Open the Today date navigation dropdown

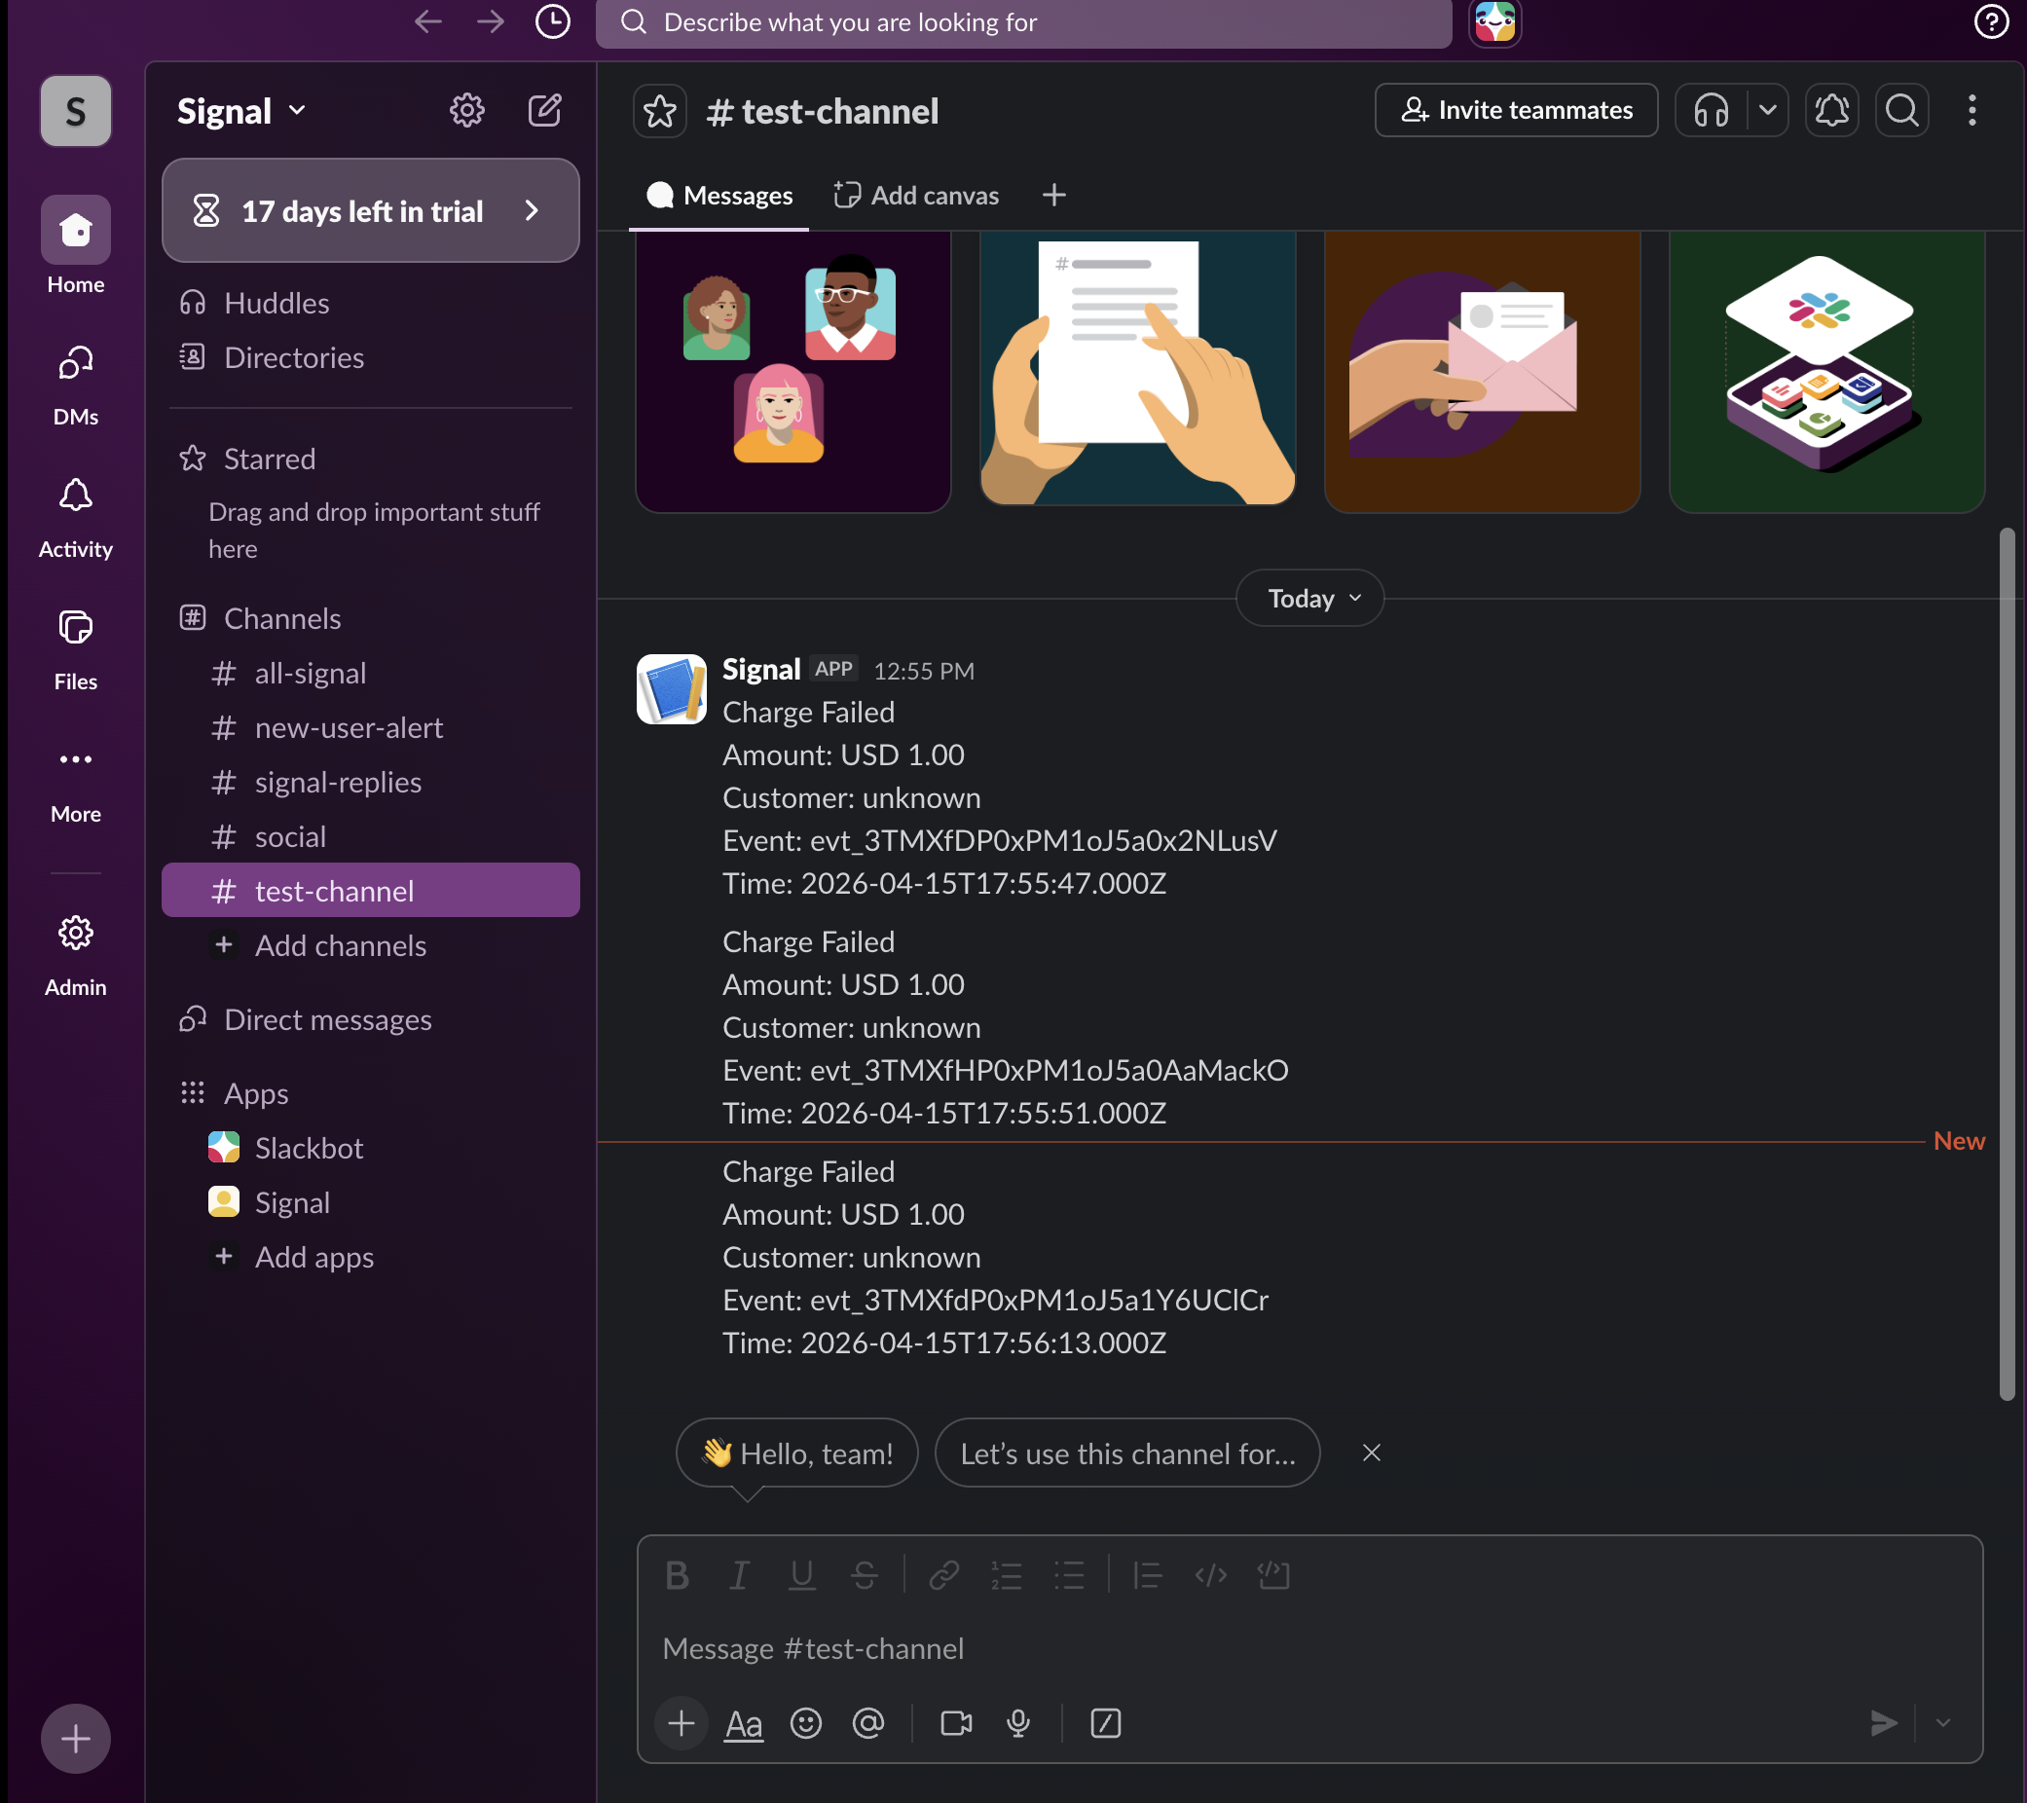[x=1308, y=598]
